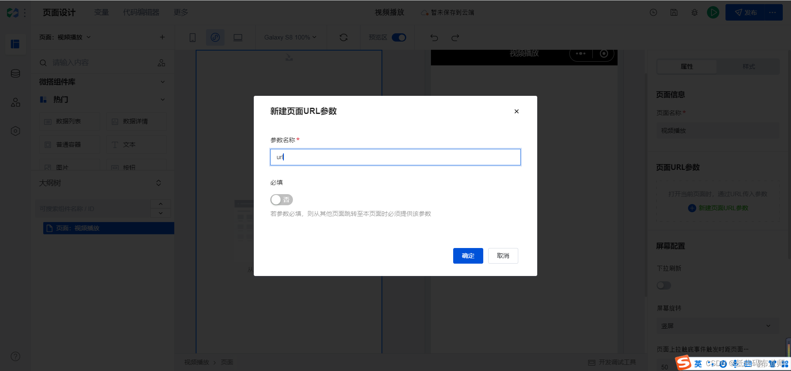Viewport: 791px width, 371px height.
Task: Click the outline tree search field
Action: 93,209
